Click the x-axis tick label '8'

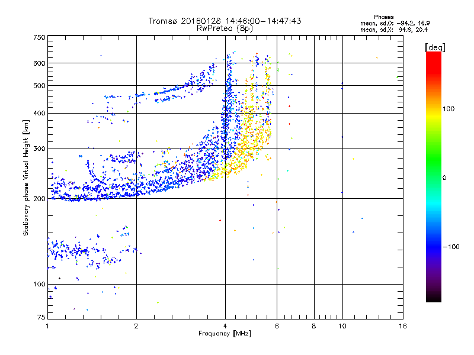[314, 326]
